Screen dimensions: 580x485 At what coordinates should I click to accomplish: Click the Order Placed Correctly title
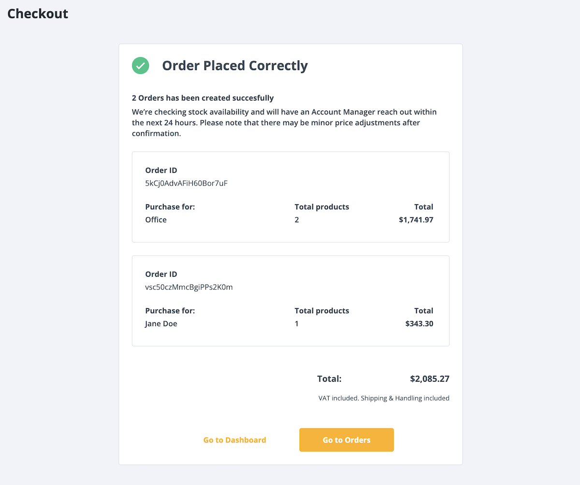tap(235, 66)
